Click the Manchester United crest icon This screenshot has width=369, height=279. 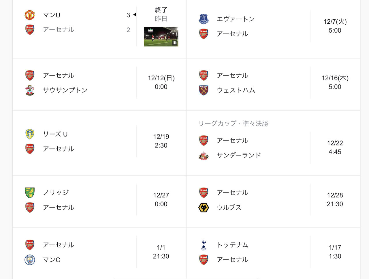point(29,15)
